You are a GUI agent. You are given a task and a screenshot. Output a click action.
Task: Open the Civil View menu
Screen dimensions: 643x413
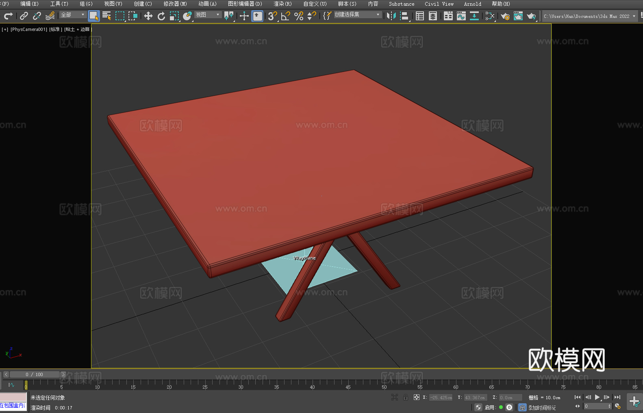(x=439, y=4)
